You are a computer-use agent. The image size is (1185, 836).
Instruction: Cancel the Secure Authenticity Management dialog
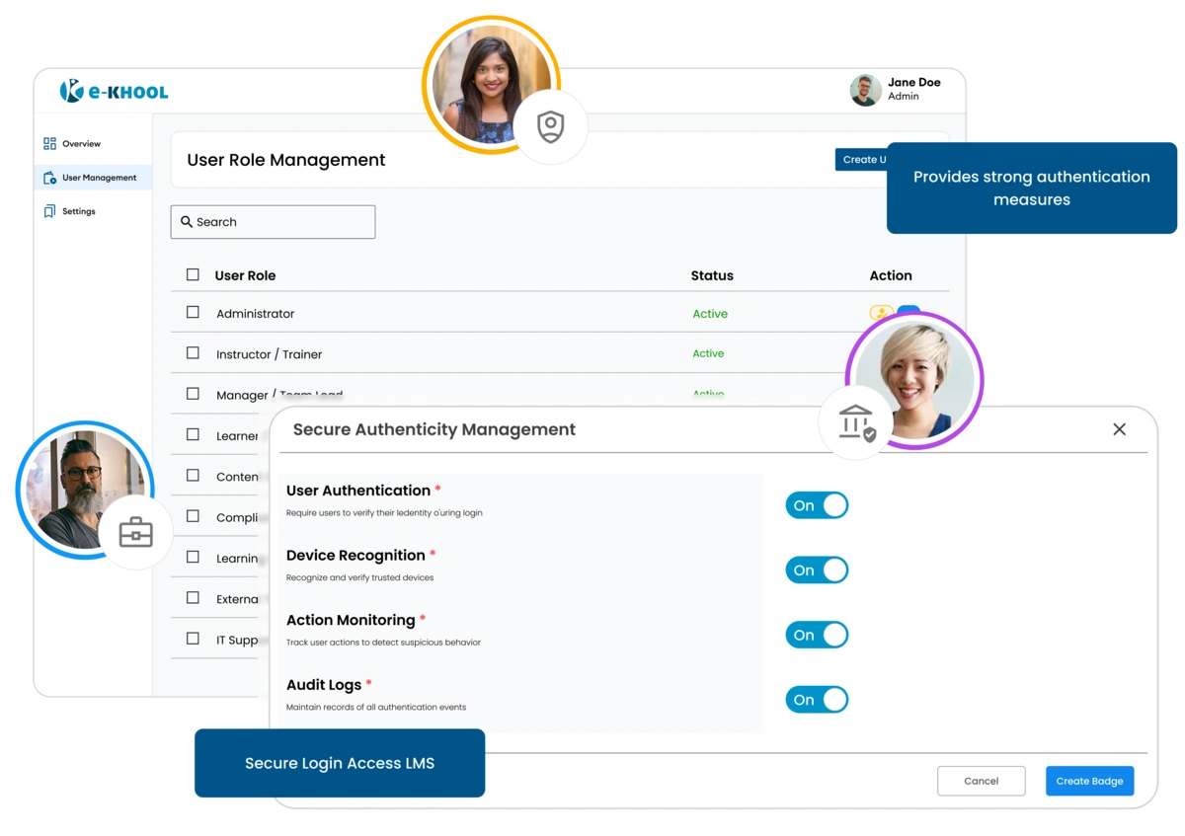981,781
